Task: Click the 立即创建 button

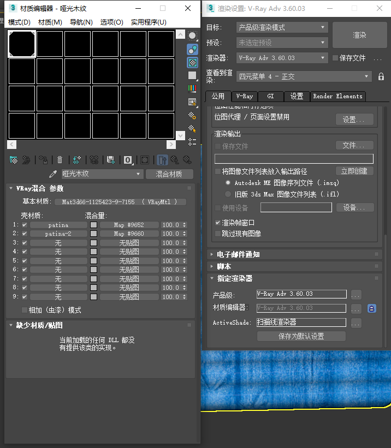Action: (354, 171)
